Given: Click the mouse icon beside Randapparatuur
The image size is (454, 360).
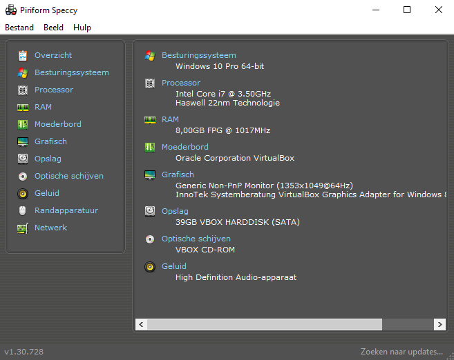Looking at the screenshot, I should pyautogui.click(x=23, y=210).
